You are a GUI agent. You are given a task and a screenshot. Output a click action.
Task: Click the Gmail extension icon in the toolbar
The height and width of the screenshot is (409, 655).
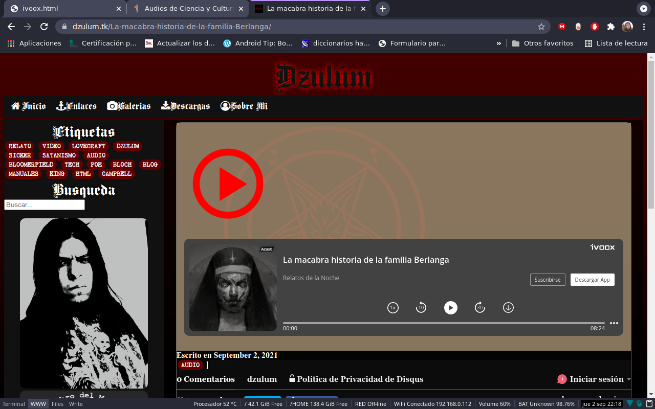click(x=561, y=26)
